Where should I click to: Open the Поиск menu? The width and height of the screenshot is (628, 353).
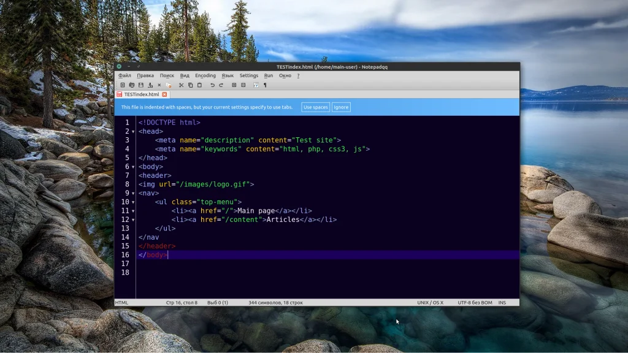tap(167, 75)
